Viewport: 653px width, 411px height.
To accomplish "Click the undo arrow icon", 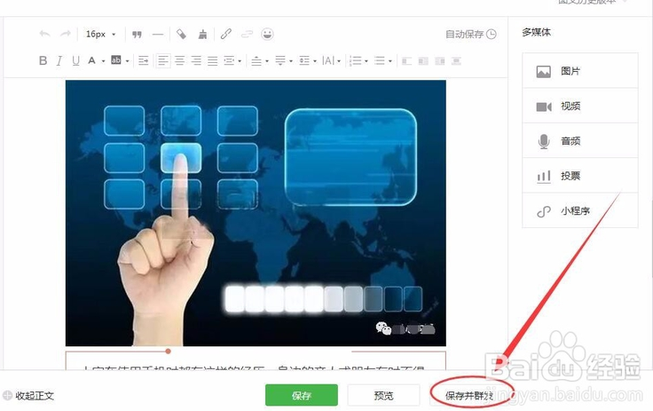I will [x=44, y=34].
